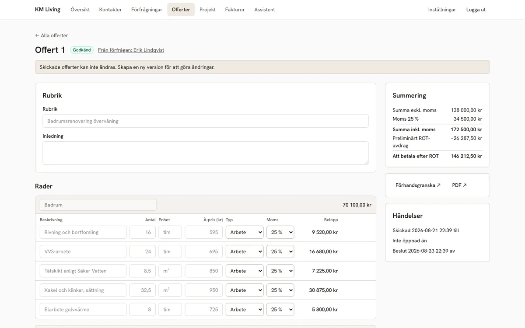Click the Tätskikt enligt Säker Vatten field
525x328 pixels.
[83, 271]
